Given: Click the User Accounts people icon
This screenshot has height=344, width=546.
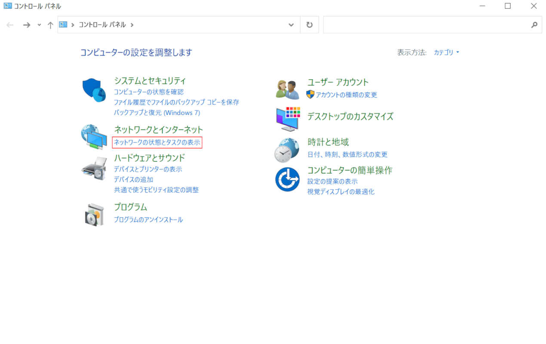Looking at the screenshot, I should pos(287,89).
